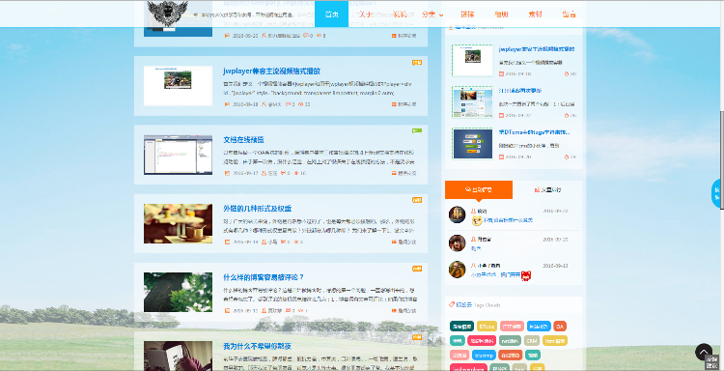Screen dimensions: 724x371
Task: Click author icon under 外链的几种形式及权重 post
Action: click(x=265, y=242)
